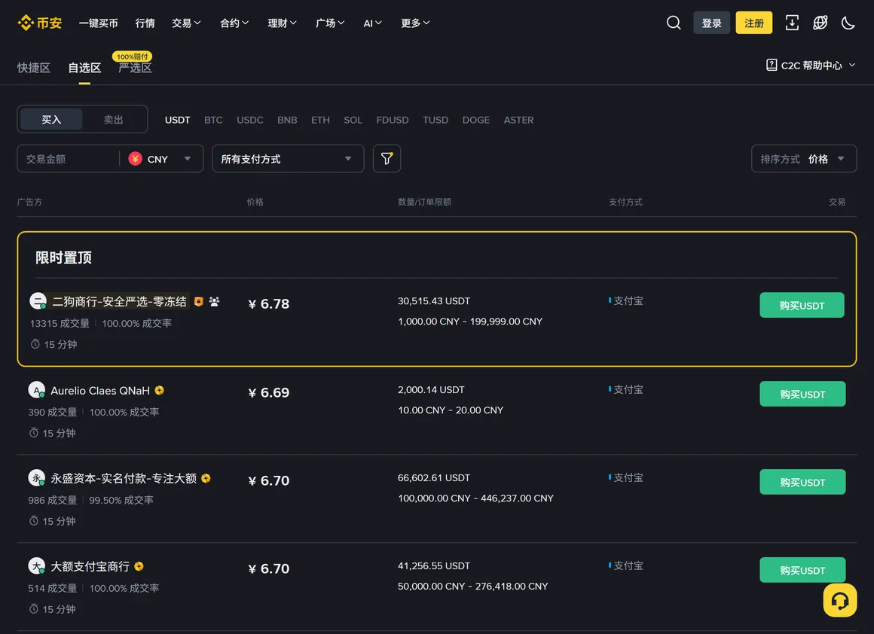Click the verified badge beside Aurelio Claes QNaH
The width and height of the screenshot is (874, 634).
(x=160, y=391)
